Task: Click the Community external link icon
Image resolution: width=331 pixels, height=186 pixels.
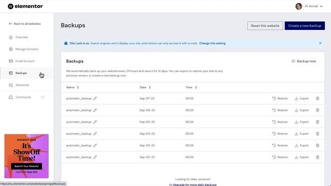Action: pyautogui.click(x=42, y=97)
